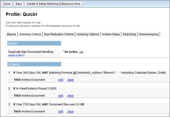Clear criteria 1 matching Stinson formula
170x117 pixels.
(x=70, y=80)
